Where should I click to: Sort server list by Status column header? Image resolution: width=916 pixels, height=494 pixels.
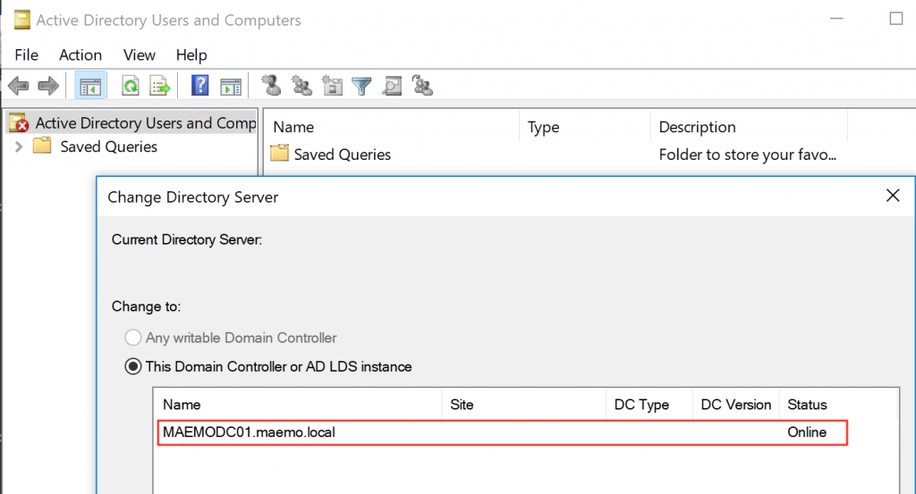point(807,405)
